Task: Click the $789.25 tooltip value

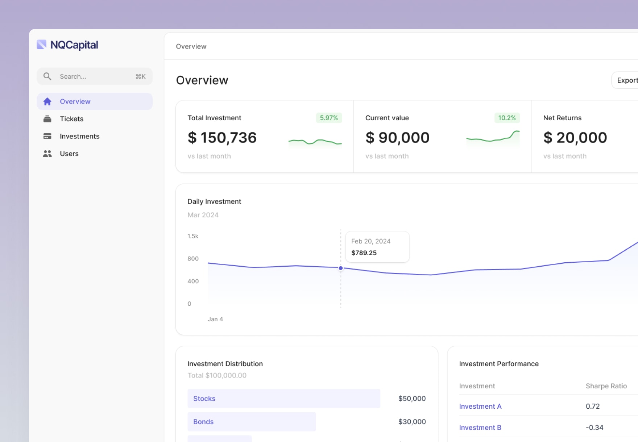Action: (x=364, y=253)
